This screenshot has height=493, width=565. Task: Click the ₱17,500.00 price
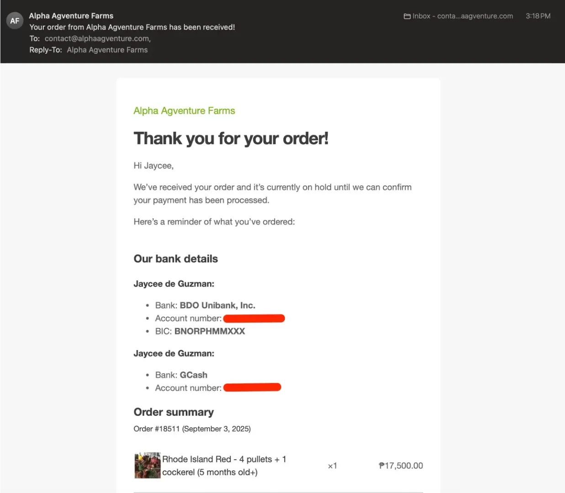[401, 466]
